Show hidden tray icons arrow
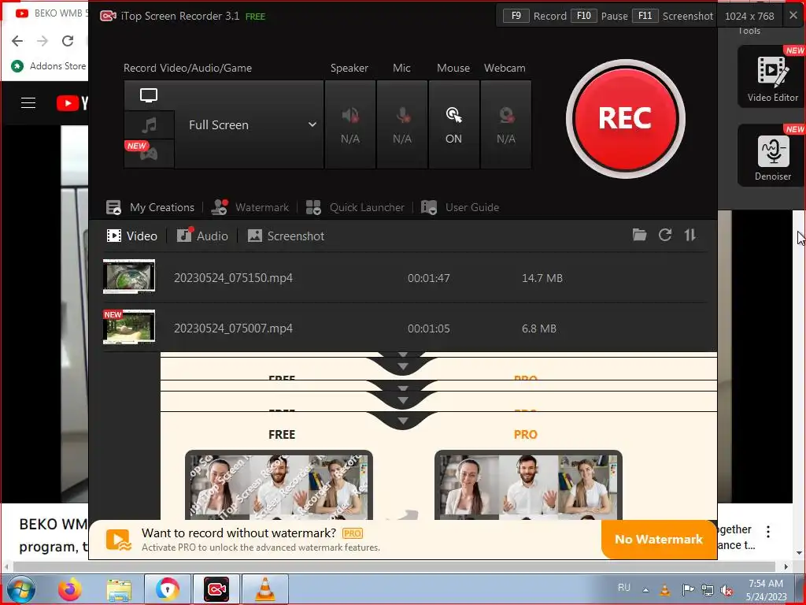This screenshot has width=806, height=605. point(645,590)
